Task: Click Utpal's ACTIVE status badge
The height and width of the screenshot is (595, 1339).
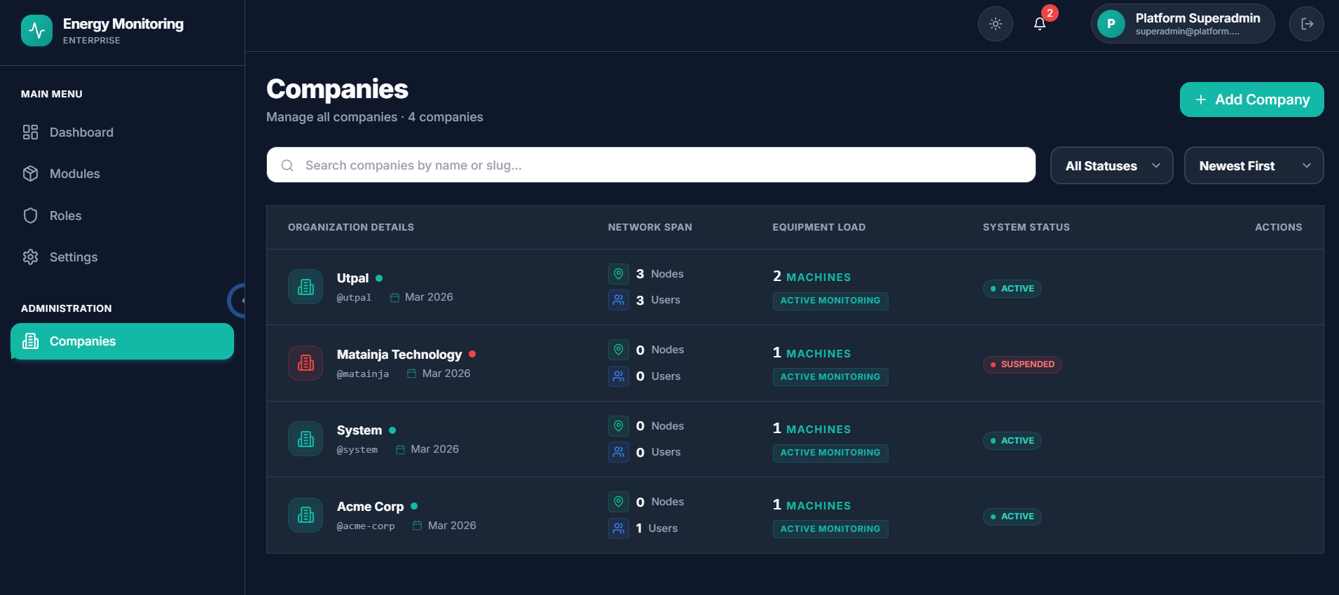Action: click(x=1012, y=289)
